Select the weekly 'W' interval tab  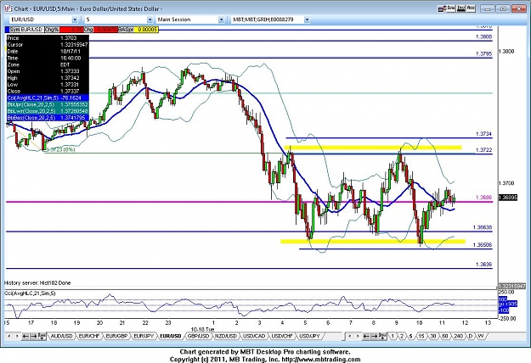(x=481, y=337)
